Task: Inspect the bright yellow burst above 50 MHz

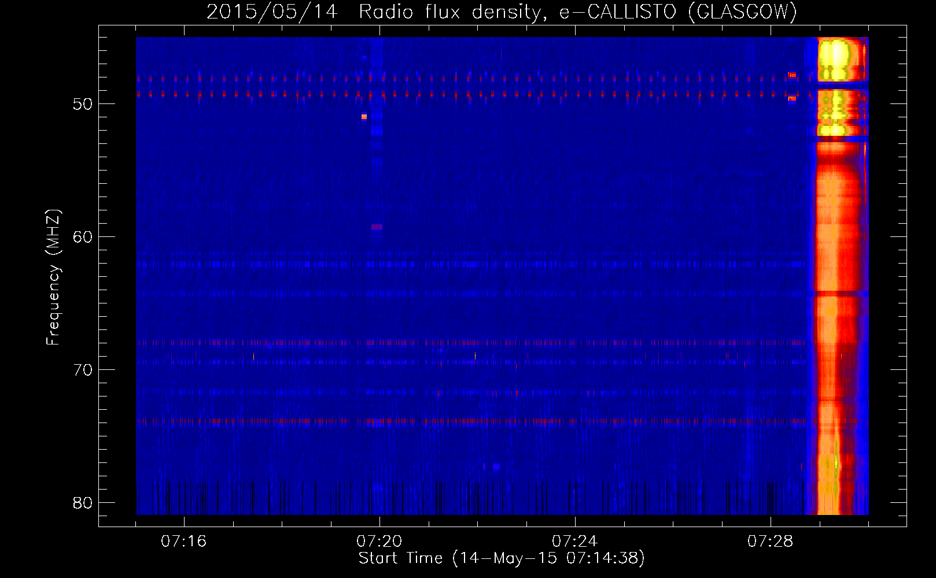Action: click(x=836, y=59)
